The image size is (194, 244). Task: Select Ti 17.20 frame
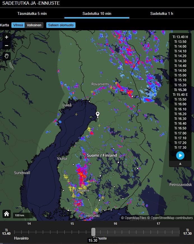(180, 143)
